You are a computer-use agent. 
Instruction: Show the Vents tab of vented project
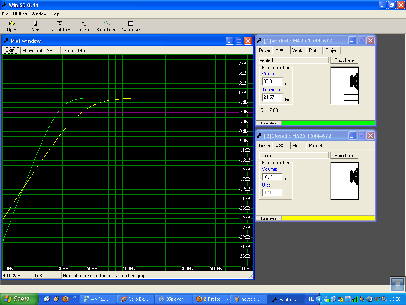pyautogui.click(x=297, y=50)
